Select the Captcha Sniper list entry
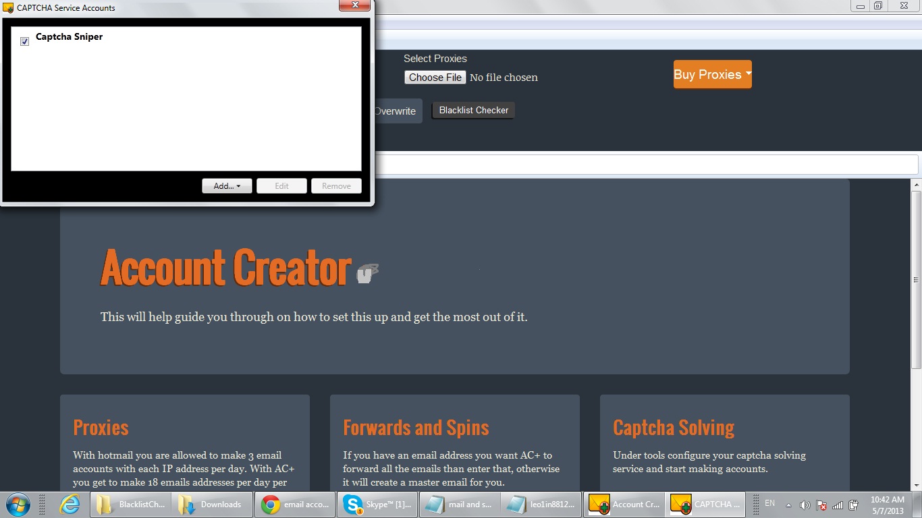The height and width of the screenshot is (518, 922). pyautogui.click(x=69, y=36)
